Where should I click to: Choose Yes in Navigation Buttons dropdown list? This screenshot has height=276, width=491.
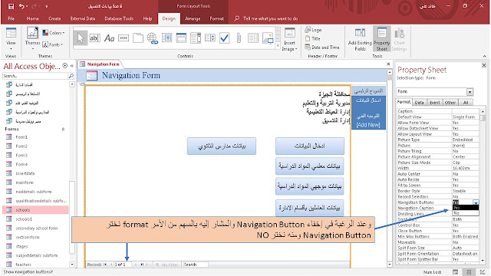tap(466, 208)
